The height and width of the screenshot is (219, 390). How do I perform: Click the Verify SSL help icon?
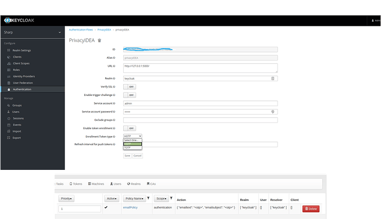114,87
